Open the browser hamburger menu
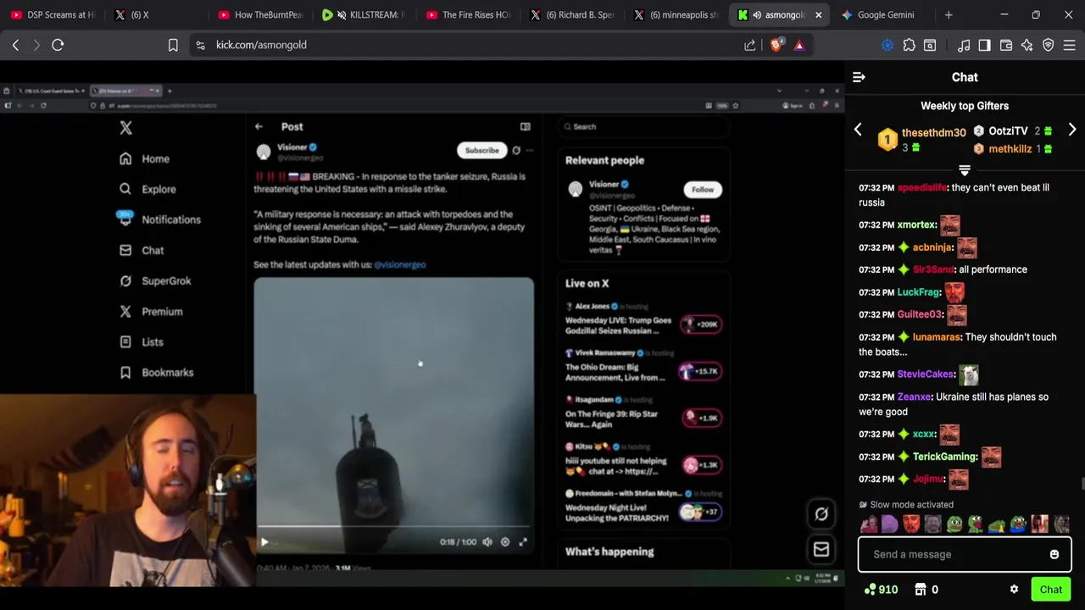1085x610 pixels. click(x=1070, y=45)
